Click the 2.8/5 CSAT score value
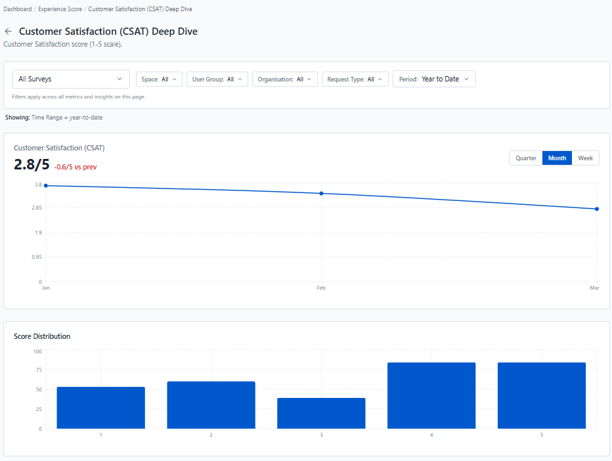This screenshot has height=461, width=612. tap(32, 165)
